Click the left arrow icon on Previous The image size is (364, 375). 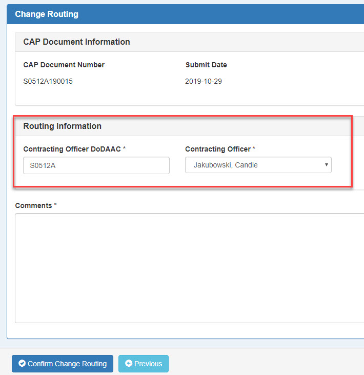click(x=129, y=364)
